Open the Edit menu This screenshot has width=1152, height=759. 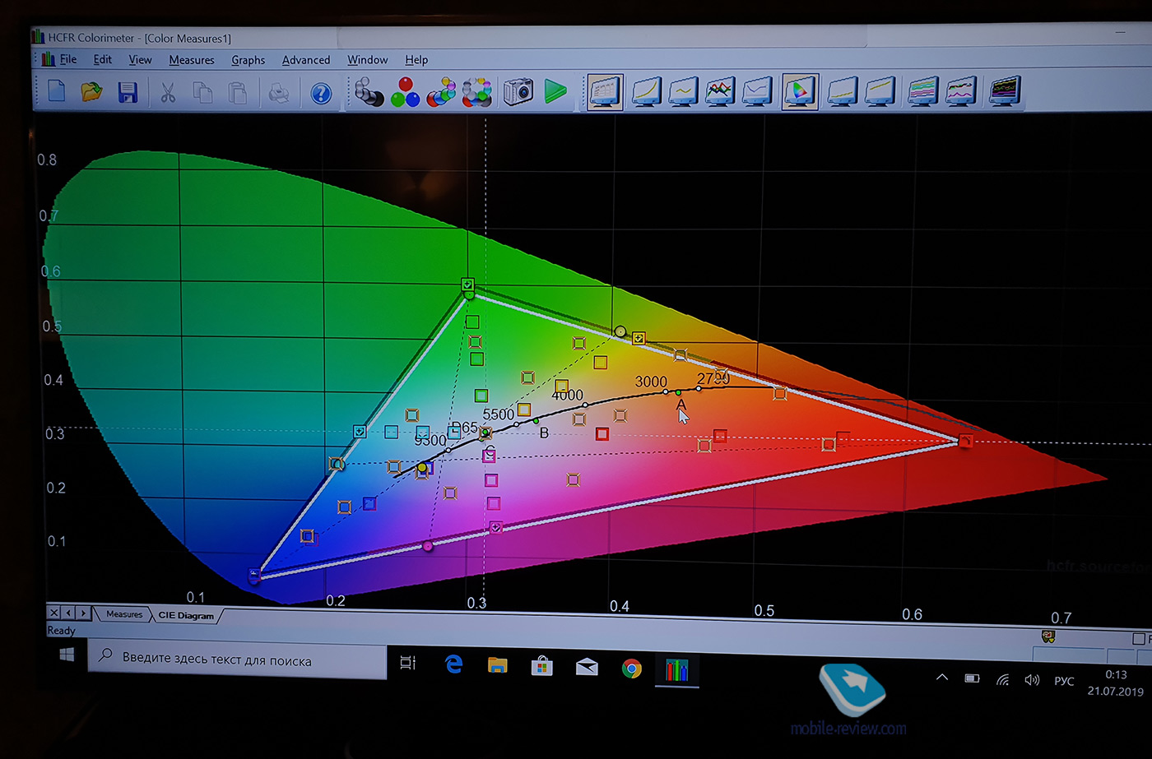pyautogui.click(x=103, y=59)
